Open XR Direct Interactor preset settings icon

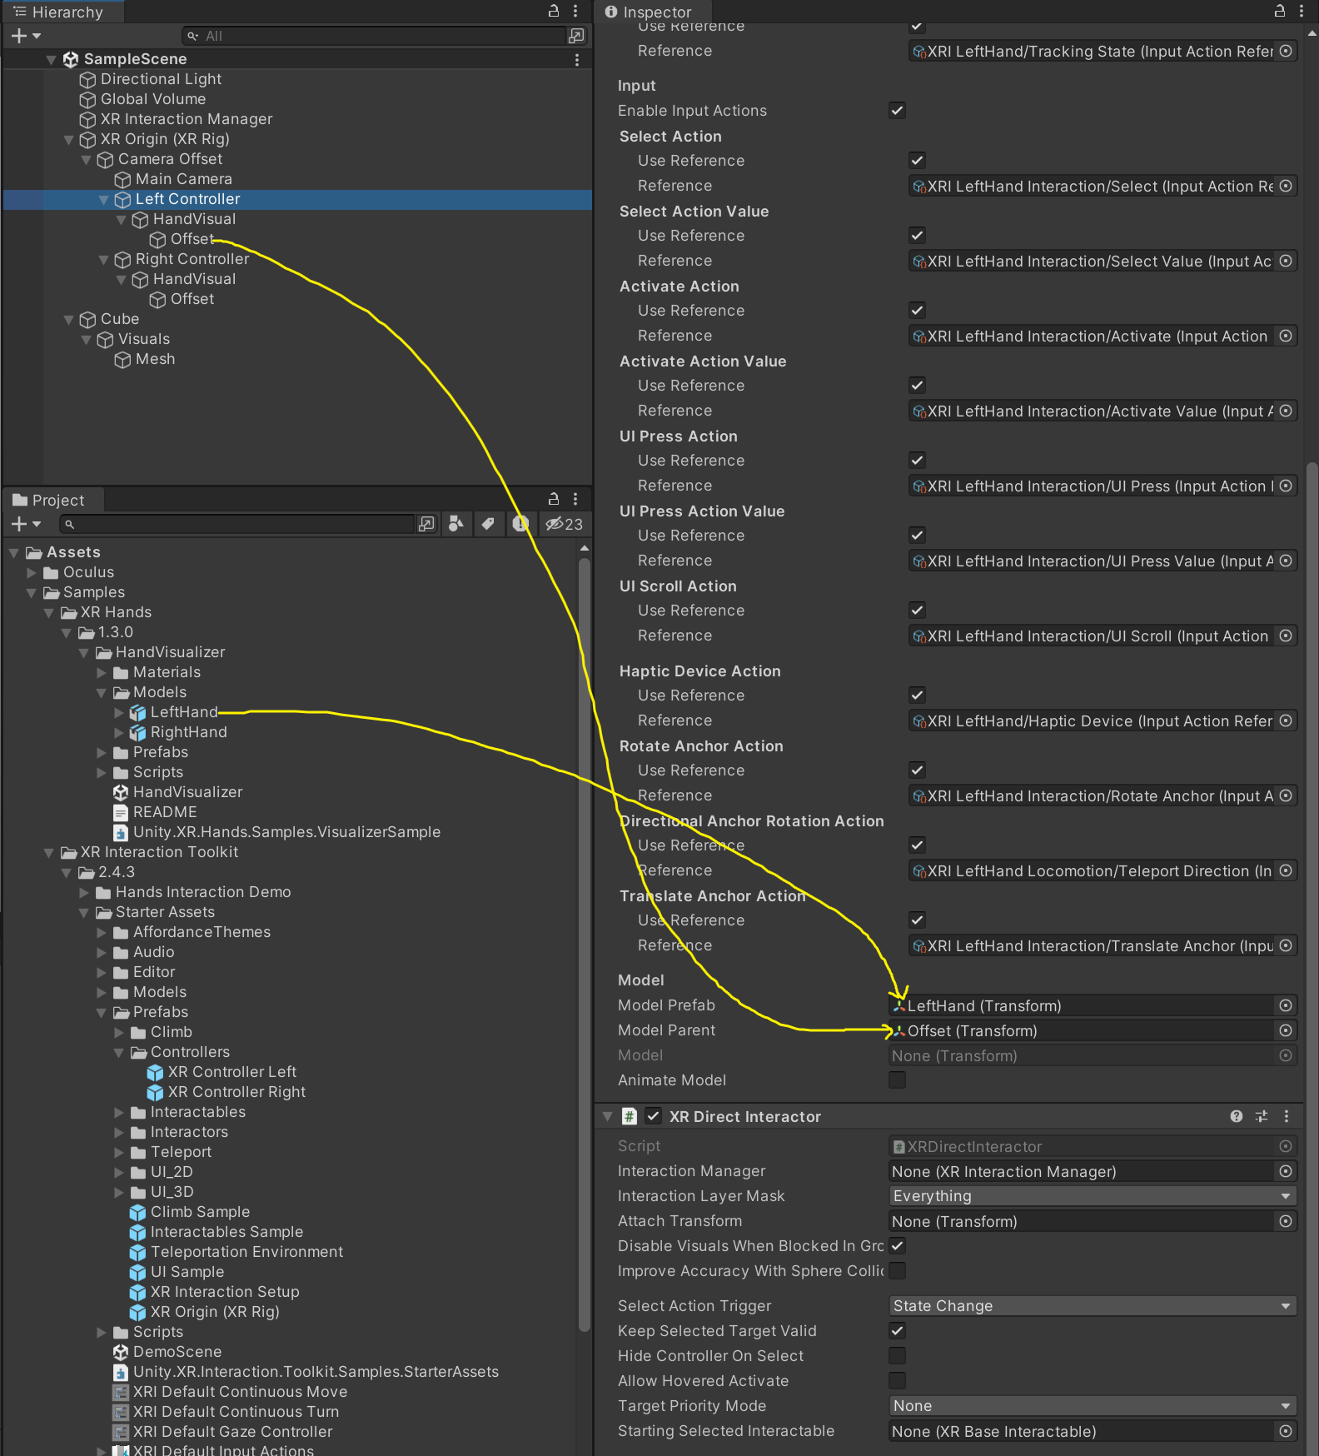(1262, 1116)
